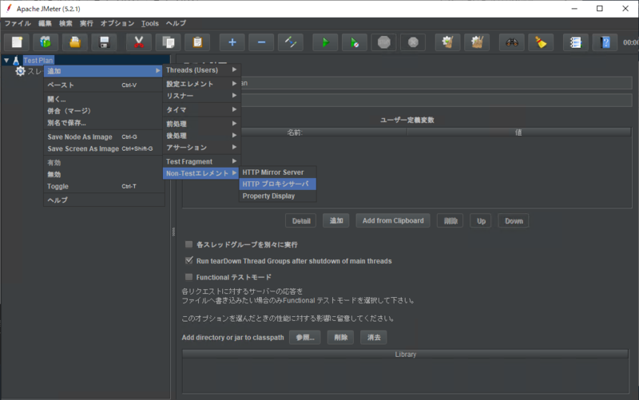Click the Test Plan flask icon
Viewport: 639px width, 400px height.
pos(16,61)
